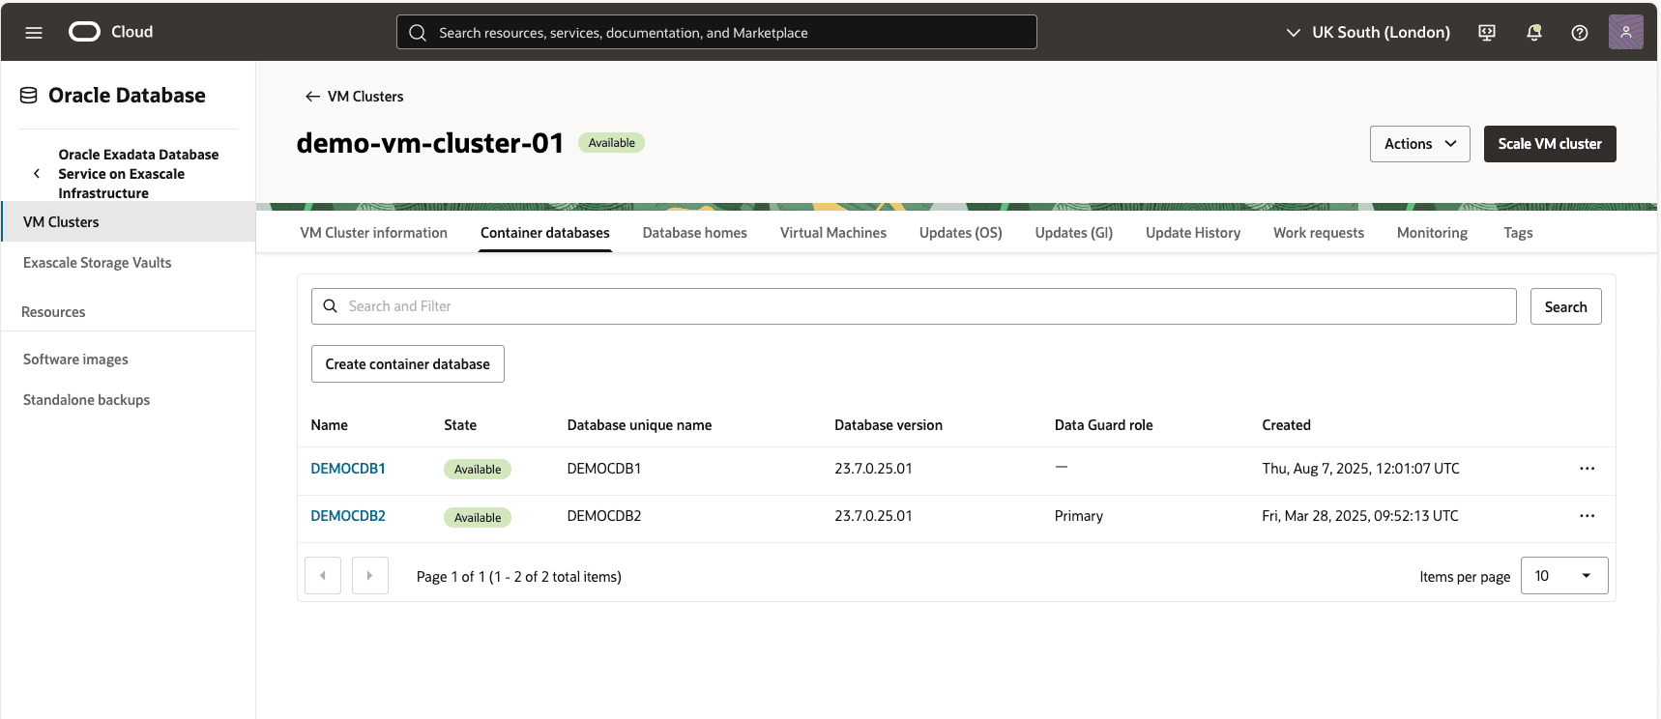Switch to Virtual Machines tab
Viewport: 1661px width, 719px height.
coord(833,233)
